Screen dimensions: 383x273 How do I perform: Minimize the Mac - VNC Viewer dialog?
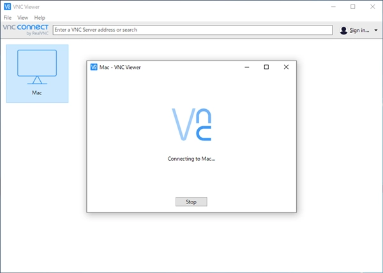[247, 67]
